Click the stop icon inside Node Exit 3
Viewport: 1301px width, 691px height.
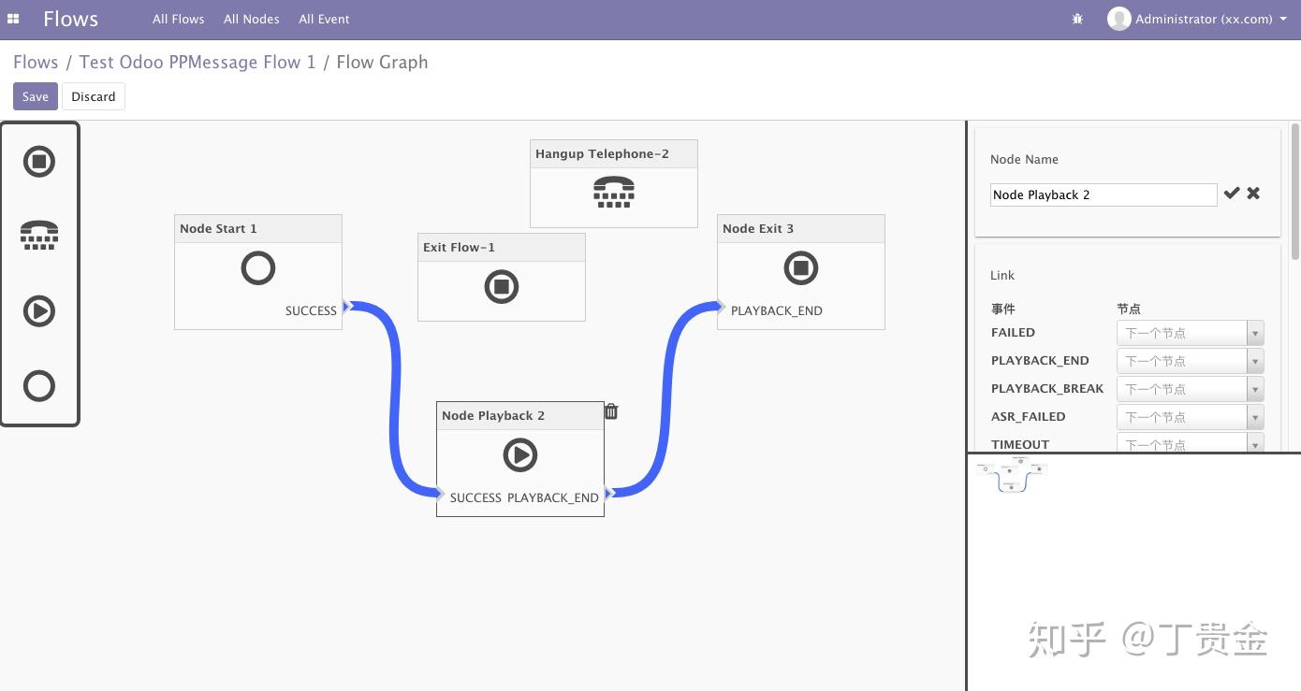click(801, 268)
